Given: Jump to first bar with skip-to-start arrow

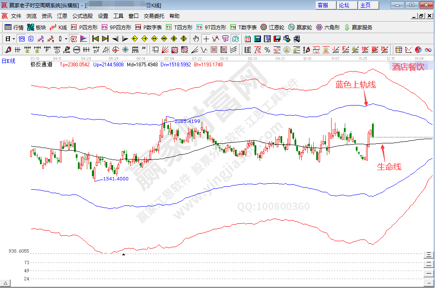Looking at the screenshot, I should click(95, 39).
